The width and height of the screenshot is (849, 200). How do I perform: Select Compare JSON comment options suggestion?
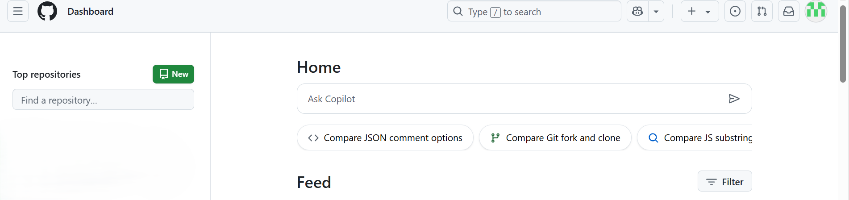385,137
